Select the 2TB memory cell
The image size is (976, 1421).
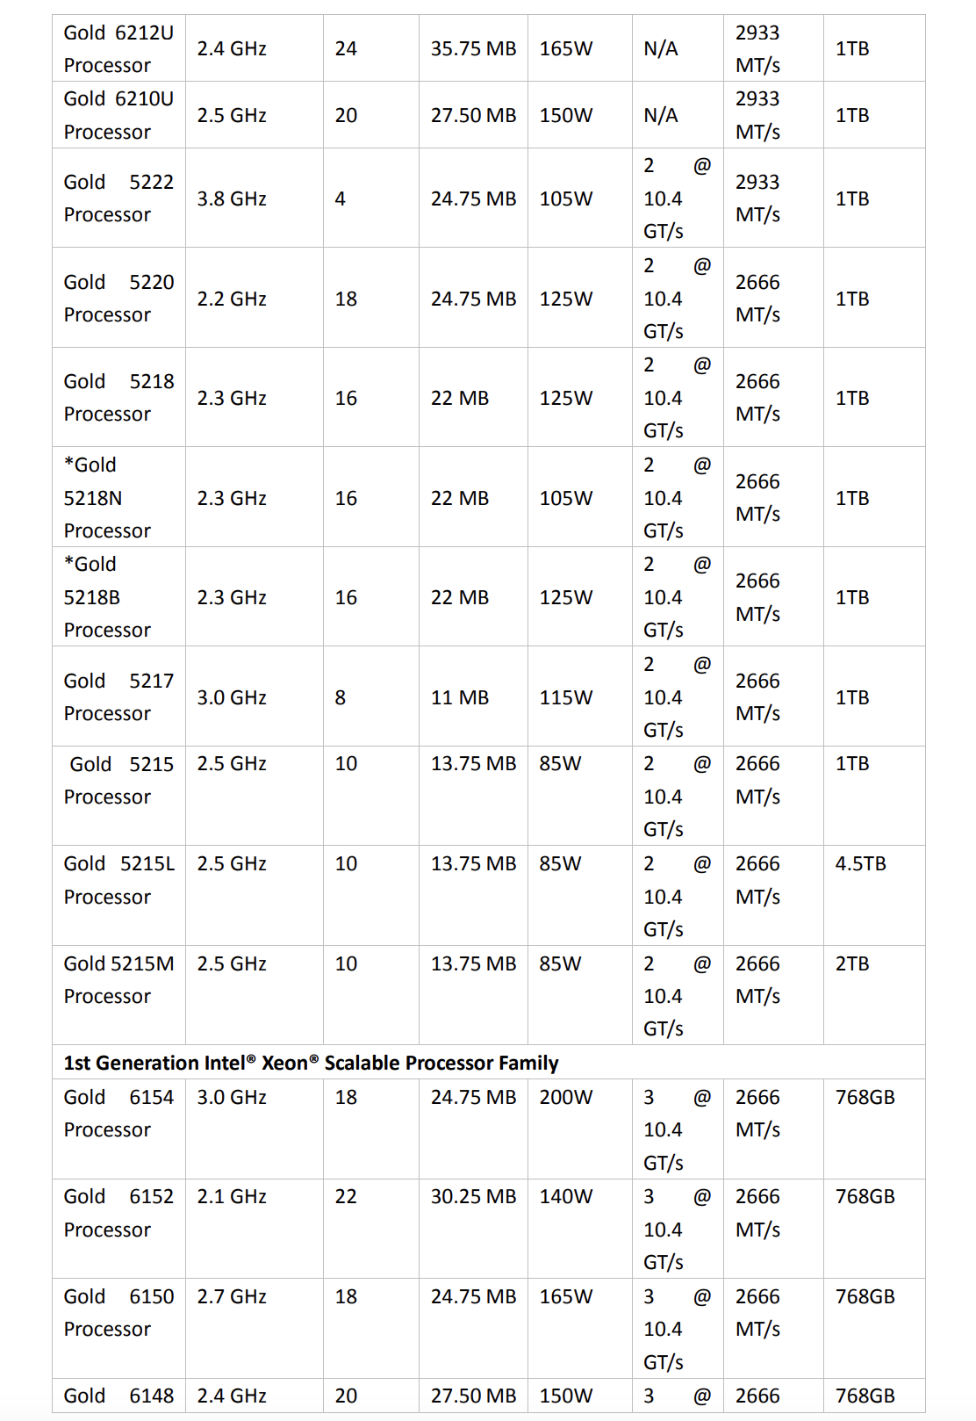point(852,964)
